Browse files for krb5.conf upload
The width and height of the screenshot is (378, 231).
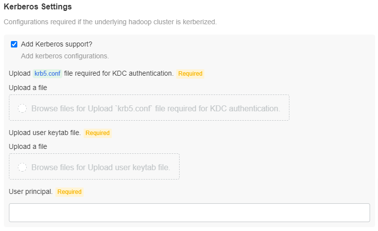(x=155, y=108)
